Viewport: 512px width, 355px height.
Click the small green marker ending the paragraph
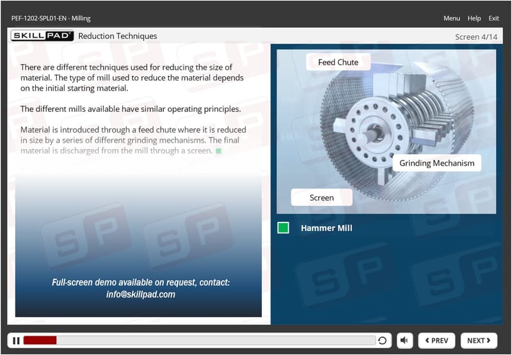click(x=218, y=151)
